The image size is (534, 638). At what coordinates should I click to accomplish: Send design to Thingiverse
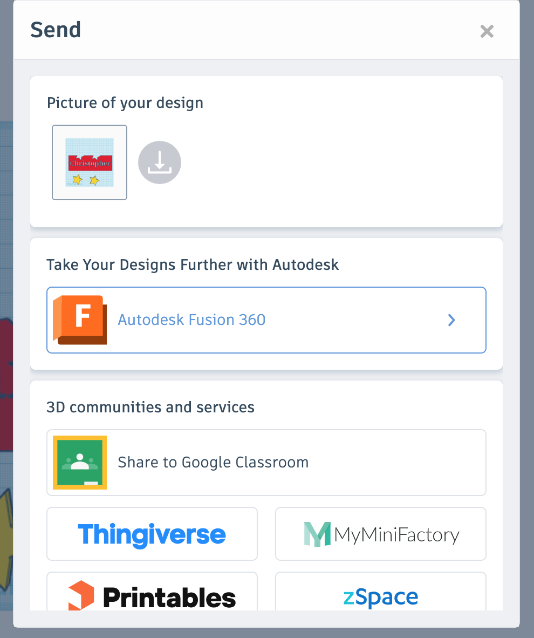click(152, 534)
